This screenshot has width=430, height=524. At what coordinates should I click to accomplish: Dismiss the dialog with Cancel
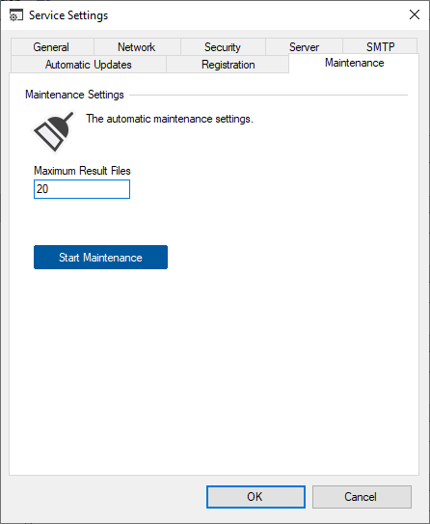pos(362,497)
